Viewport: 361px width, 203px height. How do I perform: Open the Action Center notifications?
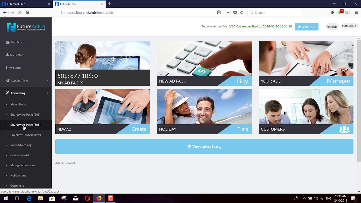[x=353, y=198]
